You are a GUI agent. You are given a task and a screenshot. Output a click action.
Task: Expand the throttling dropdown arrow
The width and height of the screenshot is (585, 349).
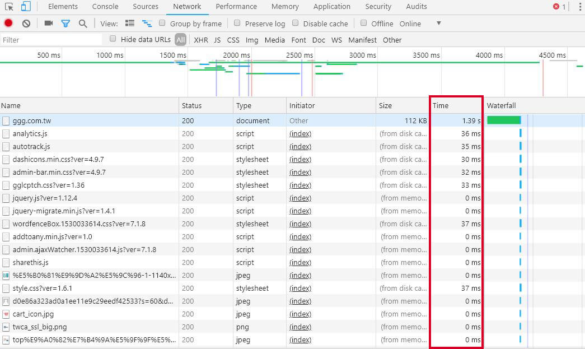tap(439, 23)
